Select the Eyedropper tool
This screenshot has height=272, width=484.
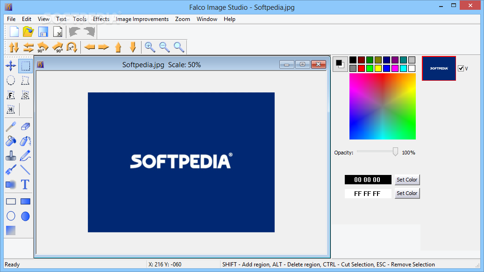(x=11, y=126)
